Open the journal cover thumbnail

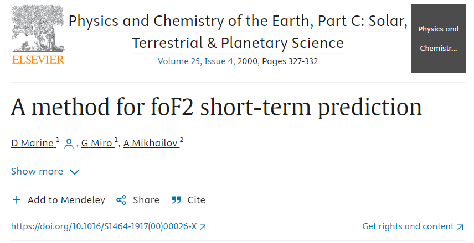tap(438, 39)
